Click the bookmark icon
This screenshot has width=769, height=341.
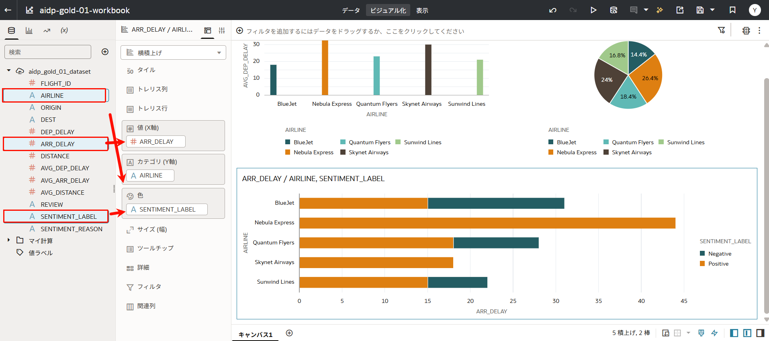click(x=732, y=10)
